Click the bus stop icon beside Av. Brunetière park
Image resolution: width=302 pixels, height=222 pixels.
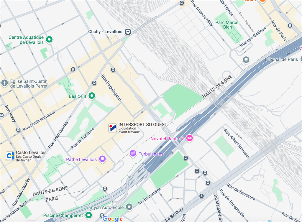click(x=186, y=158)
